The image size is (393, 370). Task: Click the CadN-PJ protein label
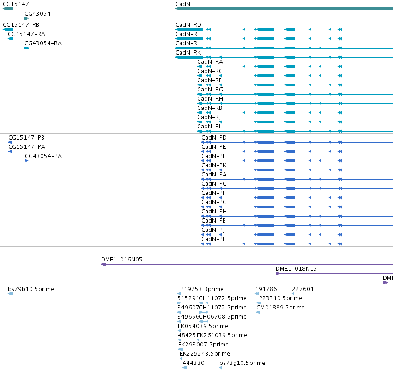(x=213, y=230)
